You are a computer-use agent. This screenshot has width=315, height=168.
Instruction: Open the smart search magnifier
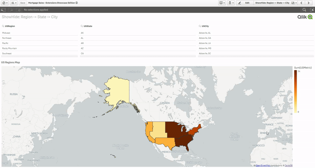pos(304,10)
